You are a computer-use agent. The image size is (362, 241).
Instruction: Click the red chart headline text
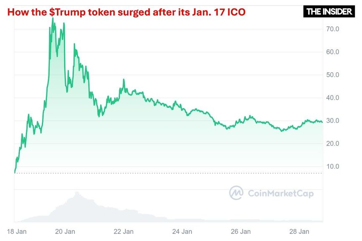click(126, 12)
